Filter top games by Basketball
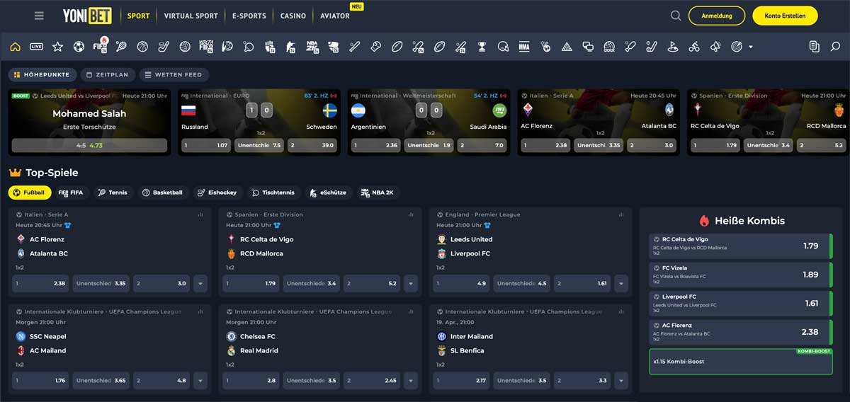 click(162, 193)
